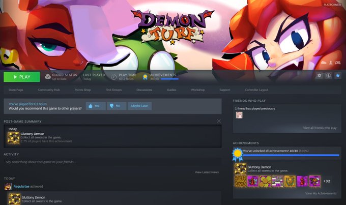Click Gluttony Demon icon in Achievements panel

(240, 169)
